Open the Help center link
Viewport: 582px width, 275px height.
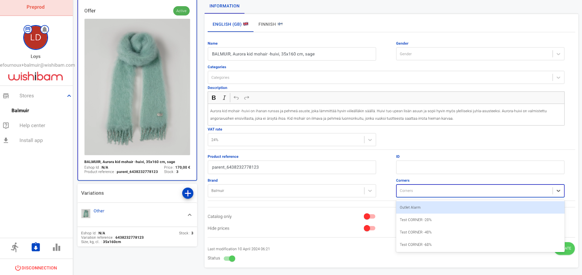point(32,125)
